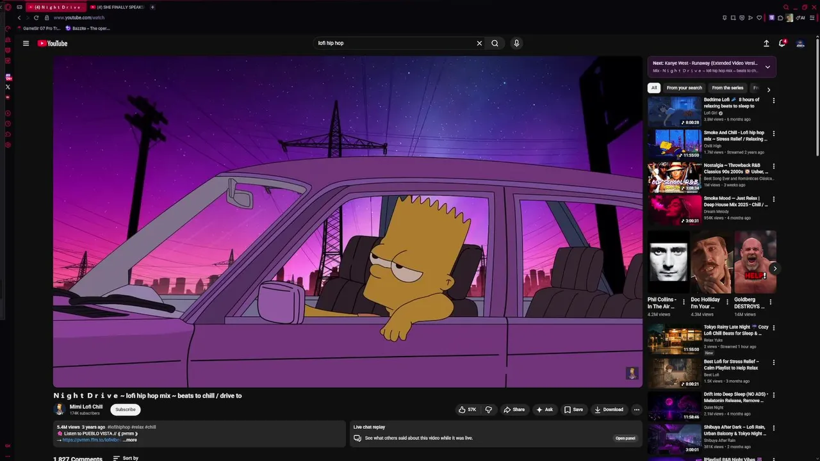
Task: Click the YouTube upload/create arrow icon
Action: click(x=766, y=44)
